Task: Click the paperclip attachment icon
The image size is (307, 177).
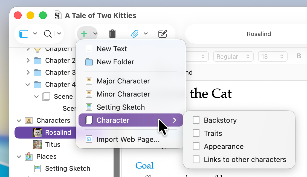Action: tap(135, 34)
